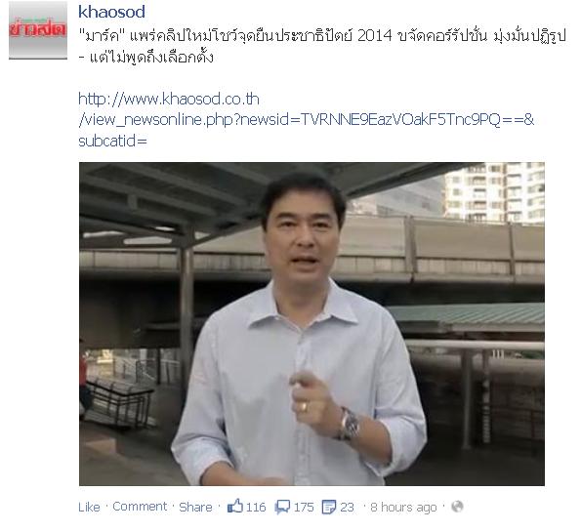The width and height of the screenshot is (581, 532).
Task: Click the speech bubble comments icon
Action: tap(282, 507)
